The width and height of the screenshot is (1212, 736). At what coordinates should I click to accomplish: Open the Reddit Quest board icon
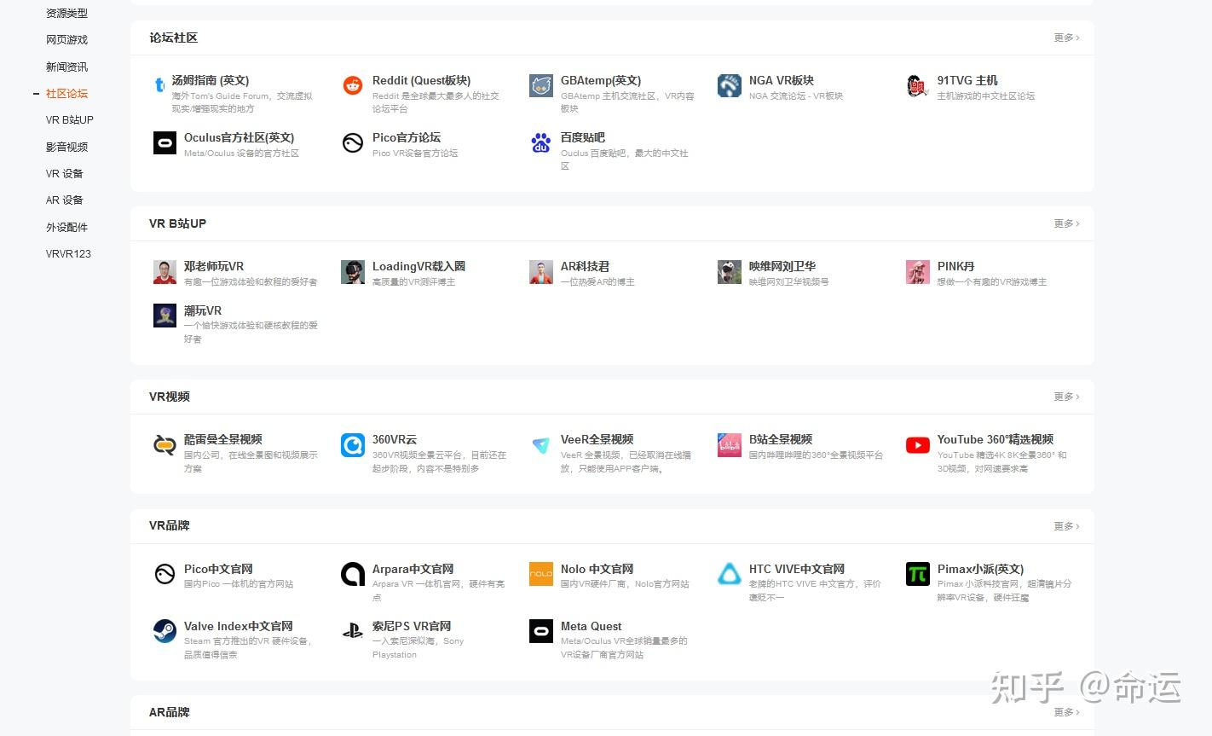353,85
